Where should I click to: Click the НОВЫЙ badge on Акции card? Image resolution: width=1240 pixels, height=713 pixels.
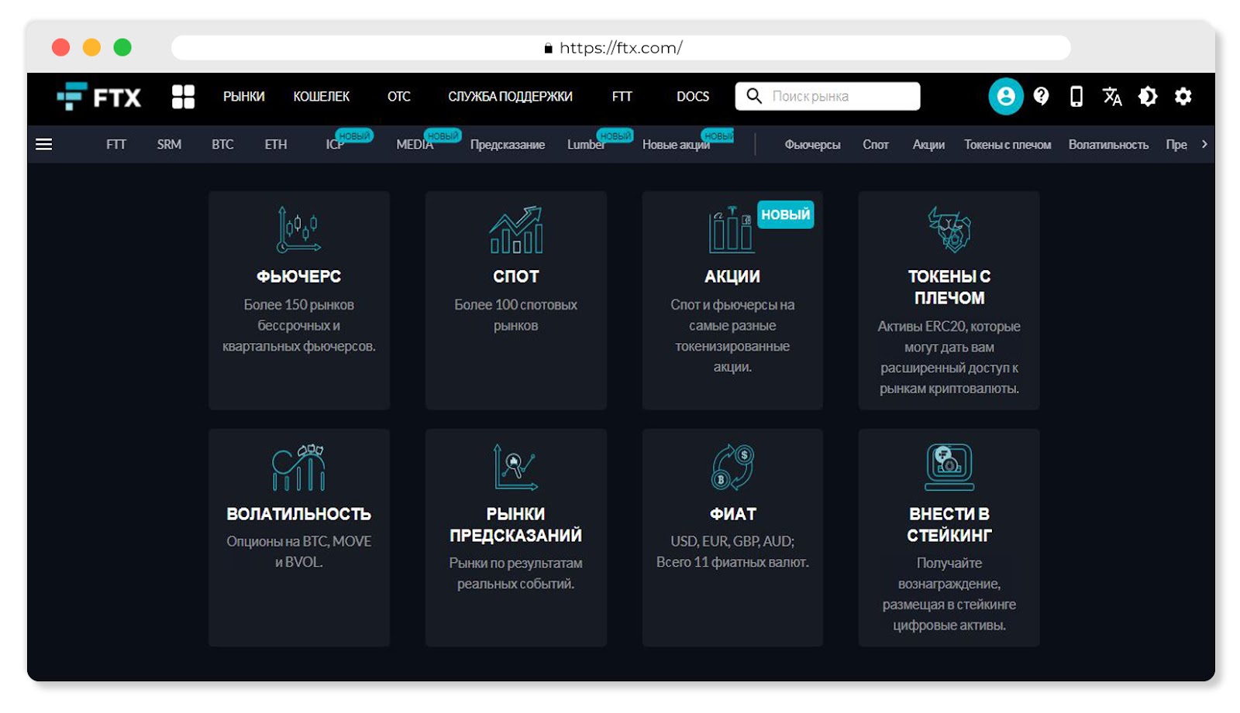(785, 214)
